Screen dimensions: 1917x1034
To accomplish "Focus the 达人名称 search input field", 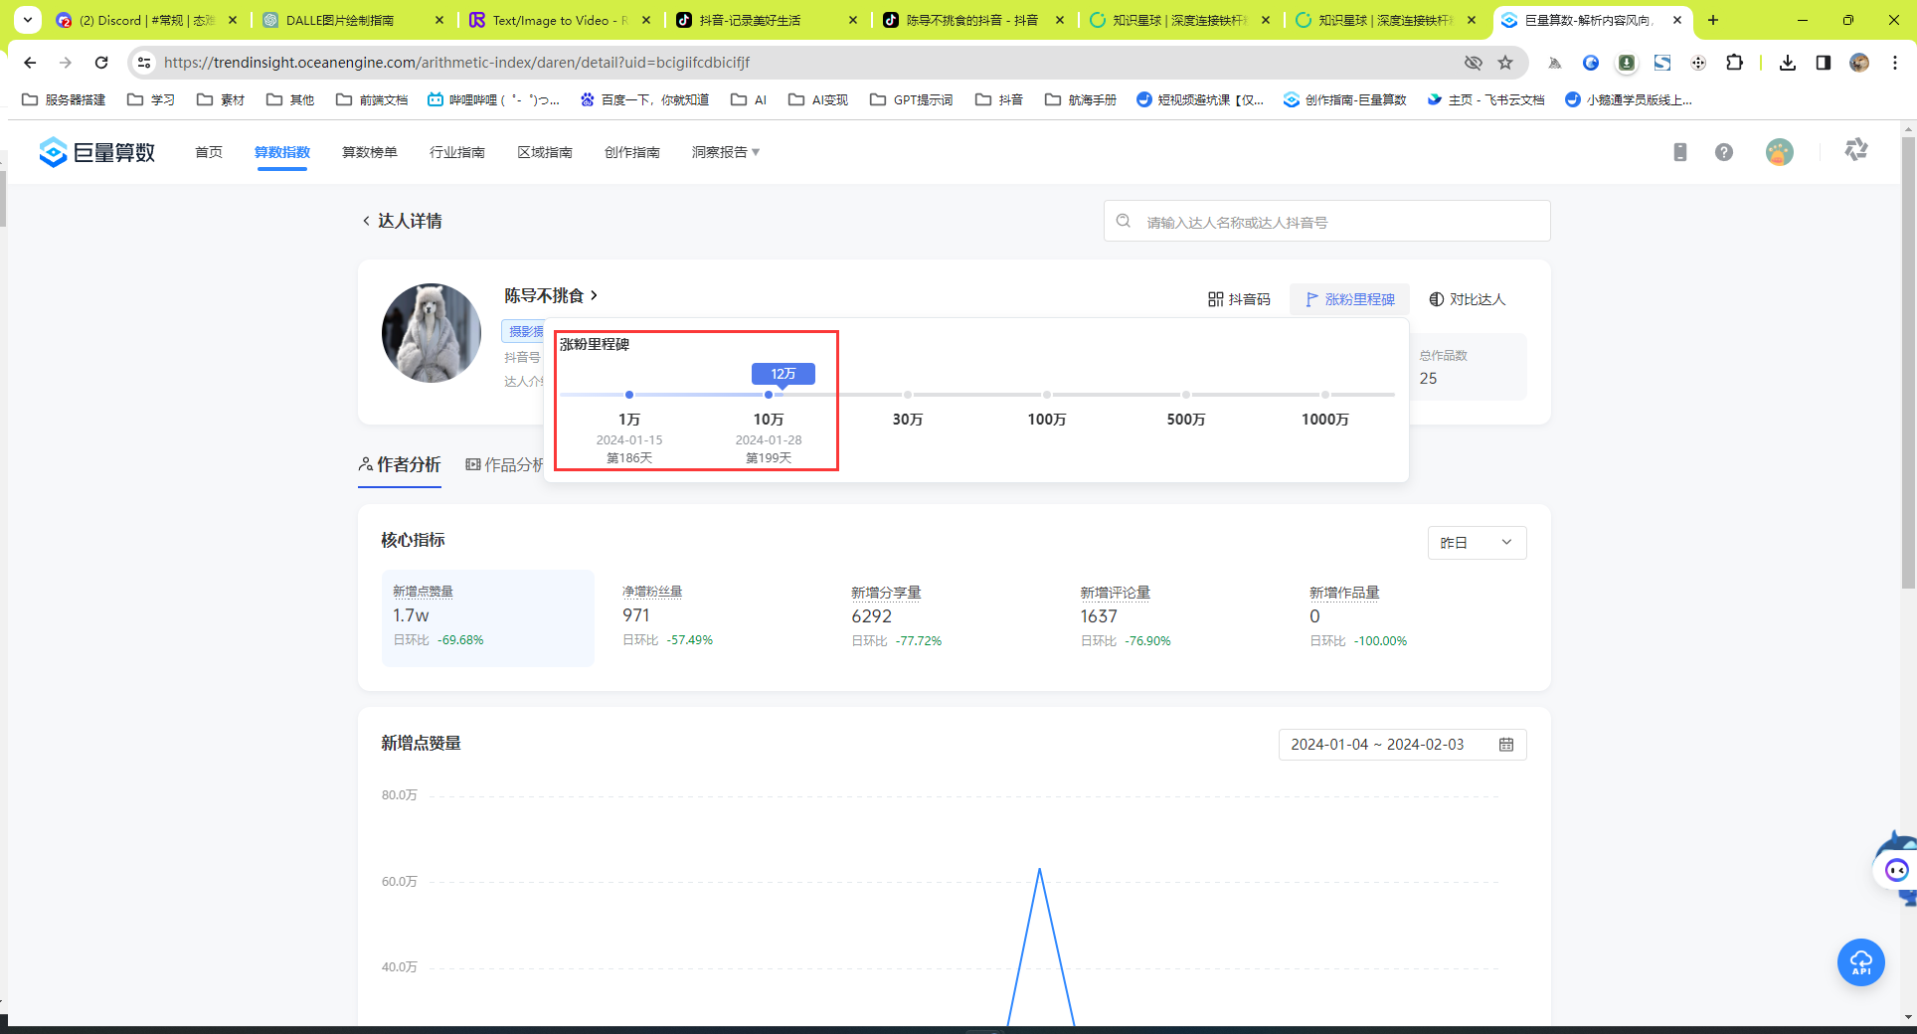I will pyautogui.click(x=1327, y=221).
